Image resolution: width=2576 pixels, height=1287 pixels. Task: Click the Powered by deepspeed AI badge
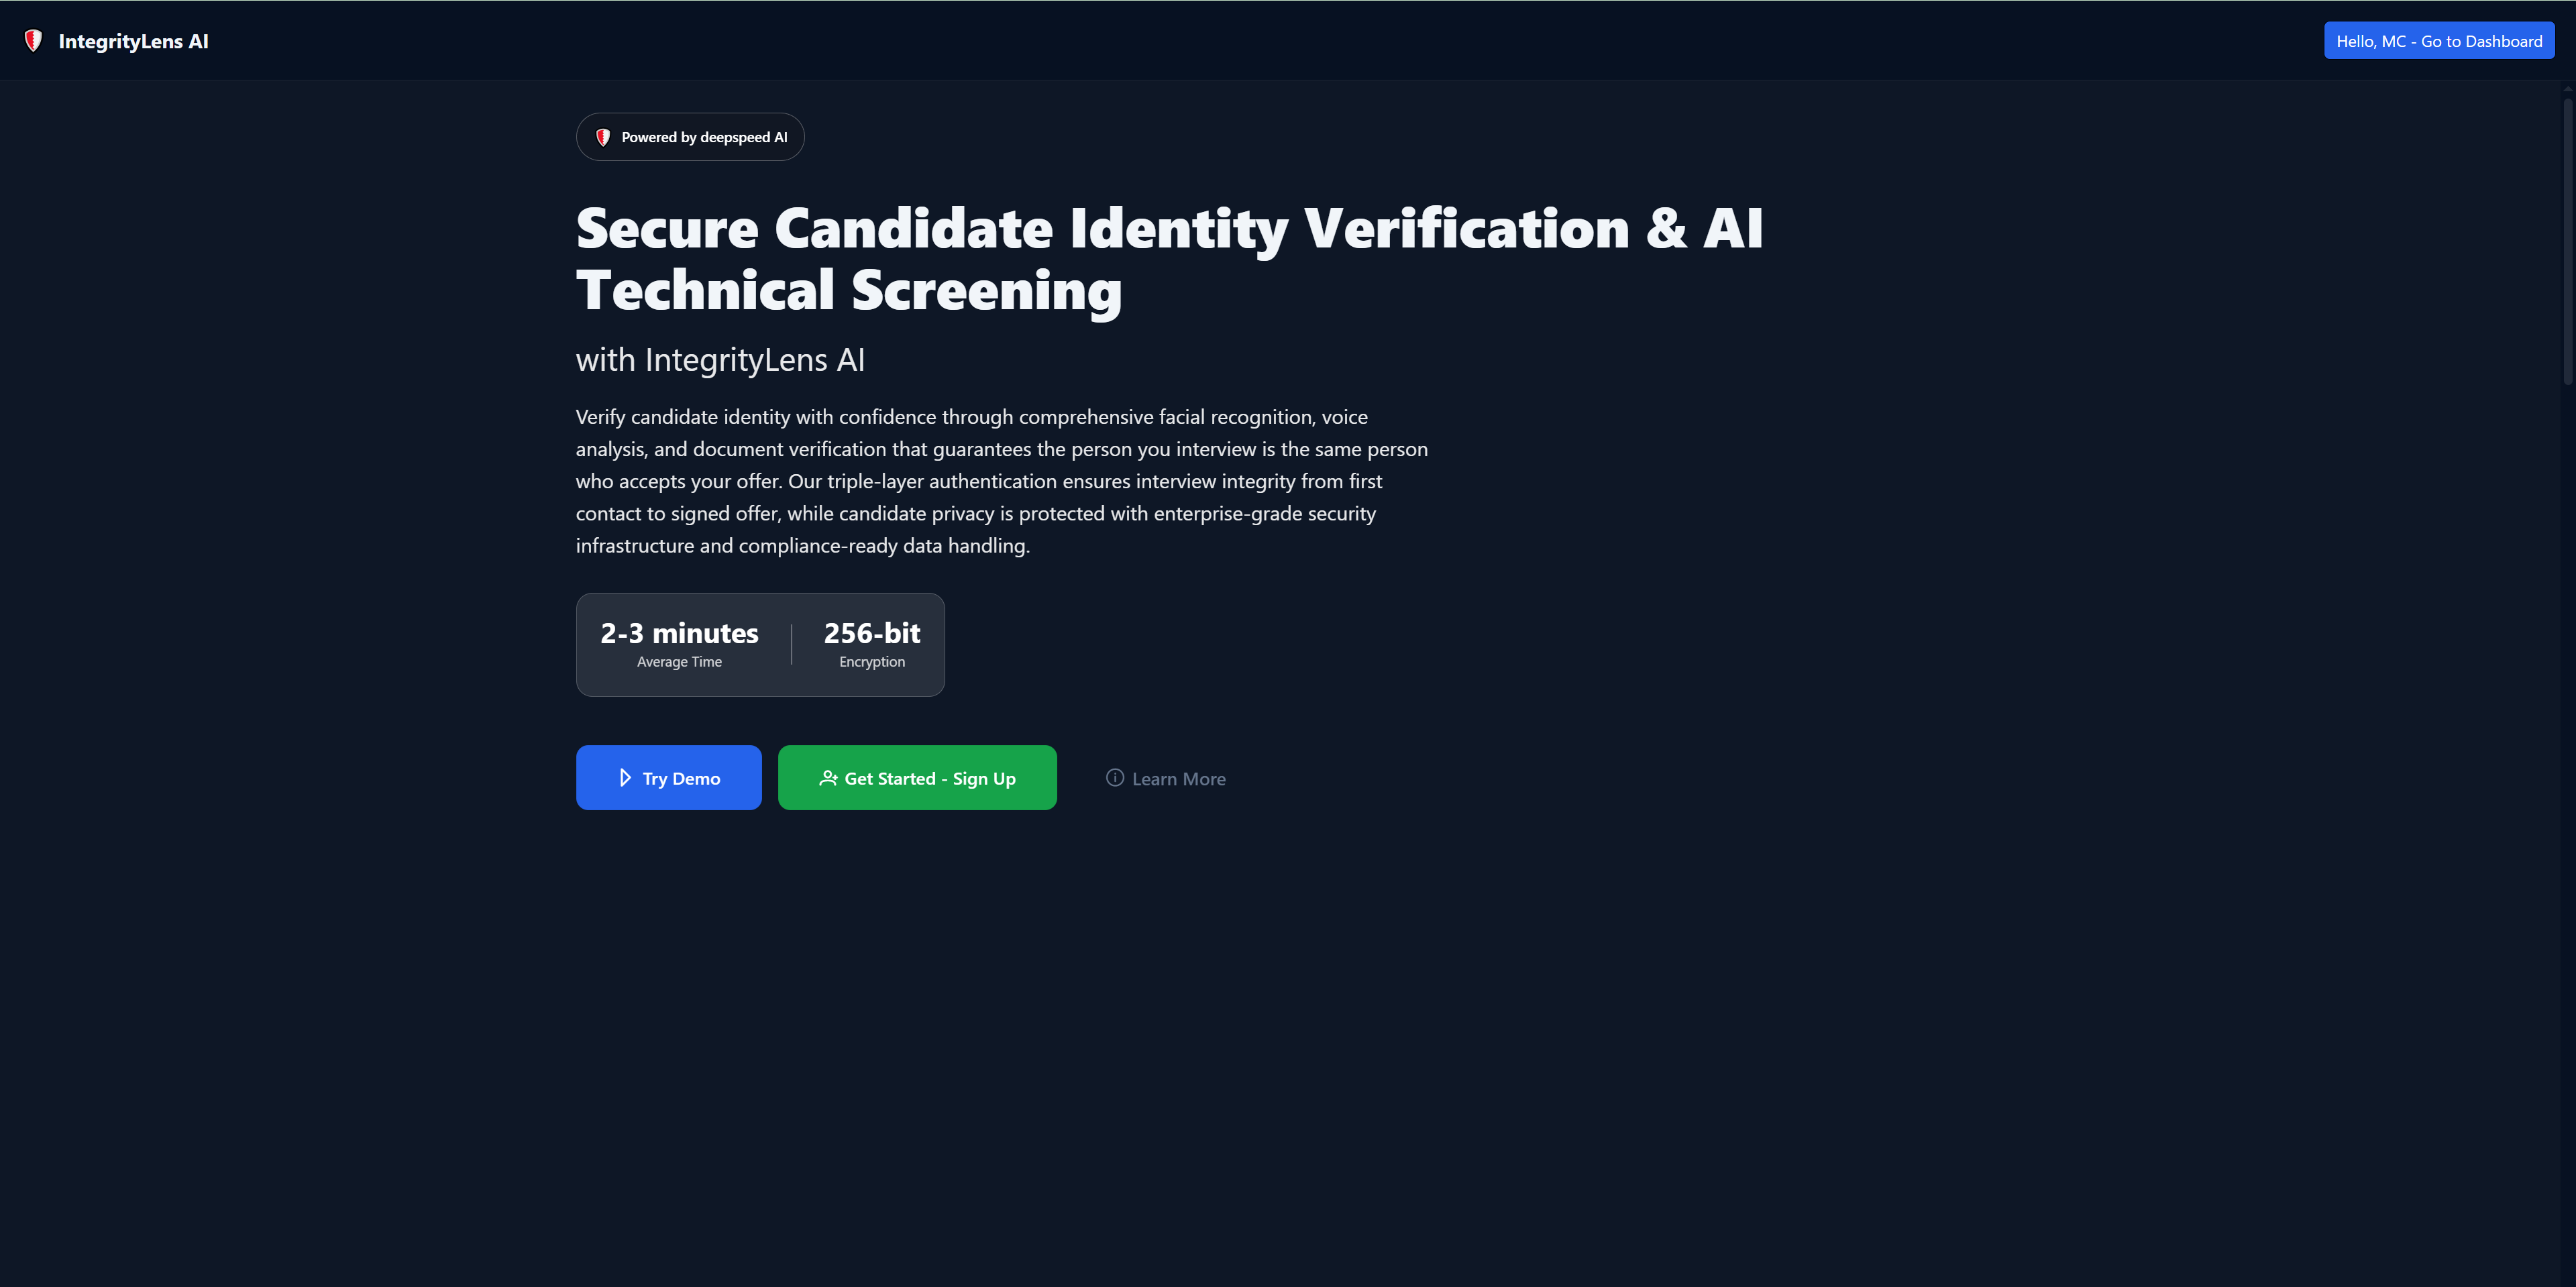(x=690, y=137)
